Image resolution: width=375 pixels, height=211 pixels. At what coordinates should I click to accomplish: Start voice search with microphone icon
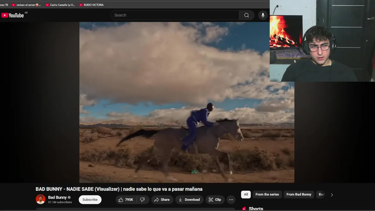point(263,15)
